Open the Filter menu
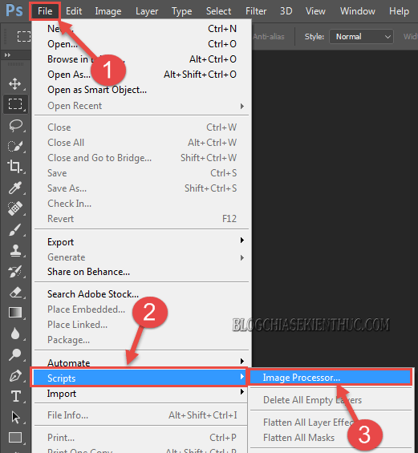This screenshot has height=453, width=418. [256, 11]
